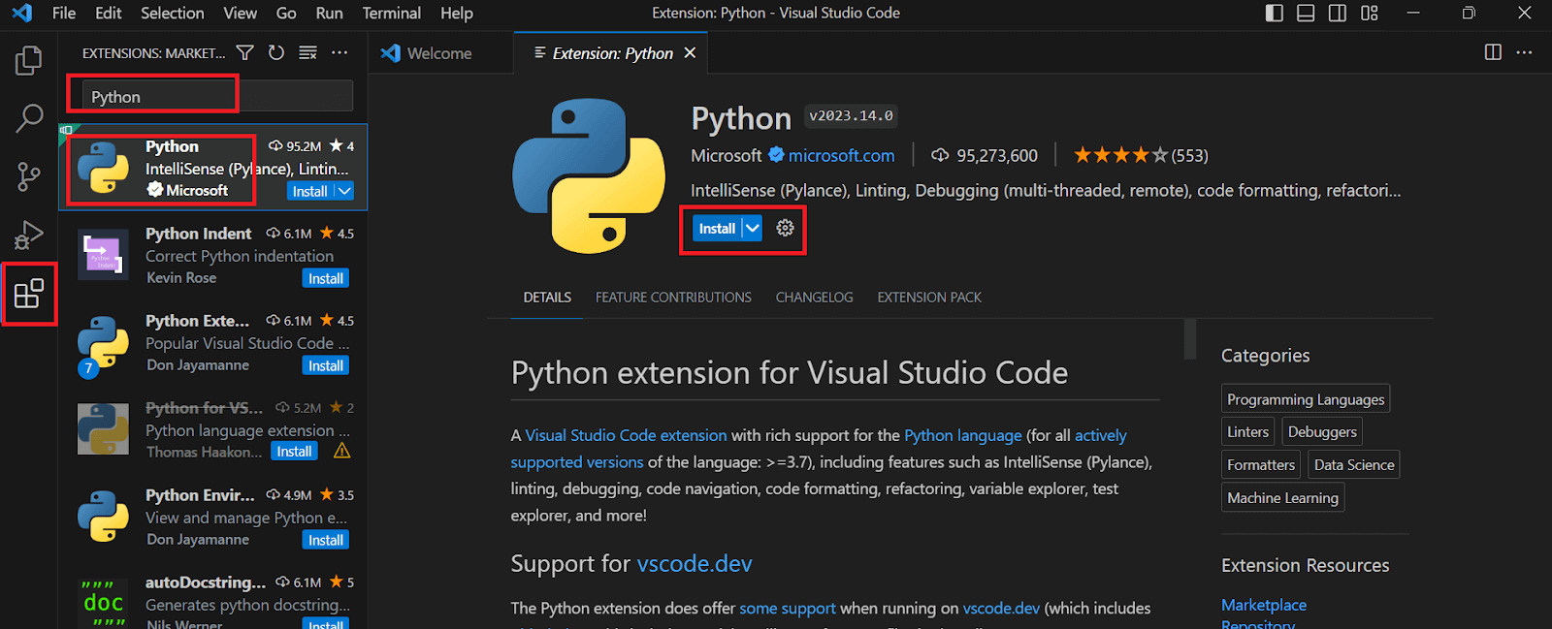
Task: Click the microsoft.com publisher link
Action: [841, 155]
